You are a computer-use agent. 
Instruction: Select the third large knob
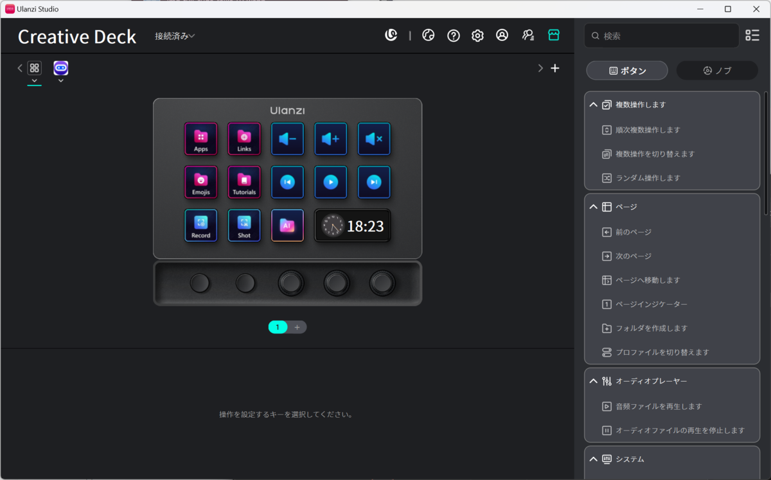(x=290, y=283)
